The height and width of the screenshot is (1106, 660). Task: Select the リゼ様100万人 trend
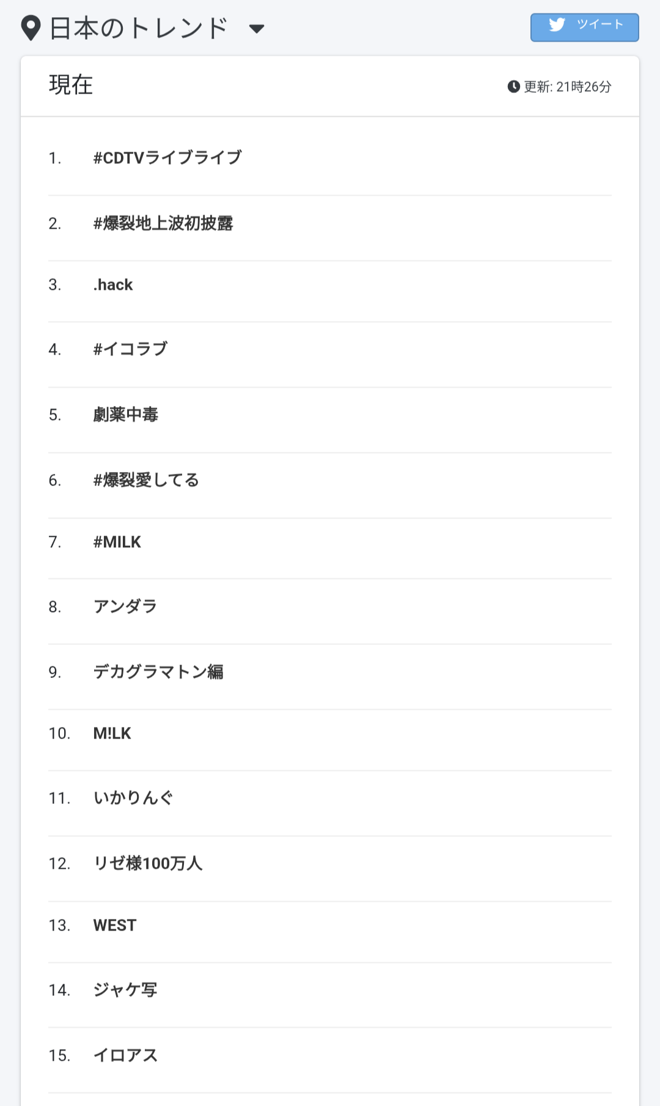[148, 863]
